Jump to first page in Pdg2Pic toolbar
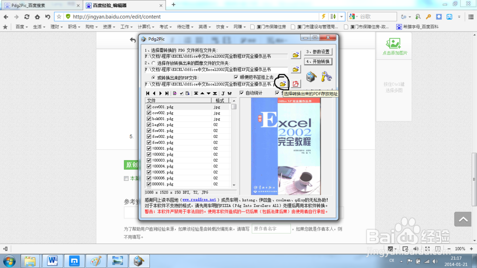This screenshot has height=268, width=477. (x=148, y=93)
